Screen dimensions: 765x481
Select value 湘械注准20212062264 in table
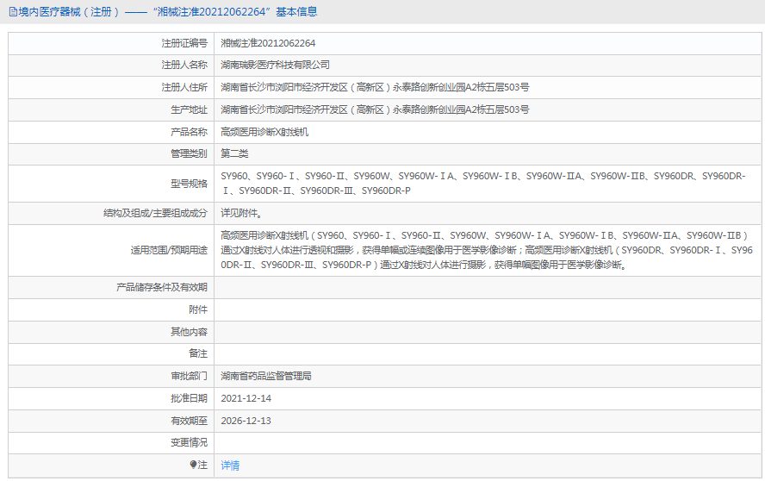(x=268, y=43)
